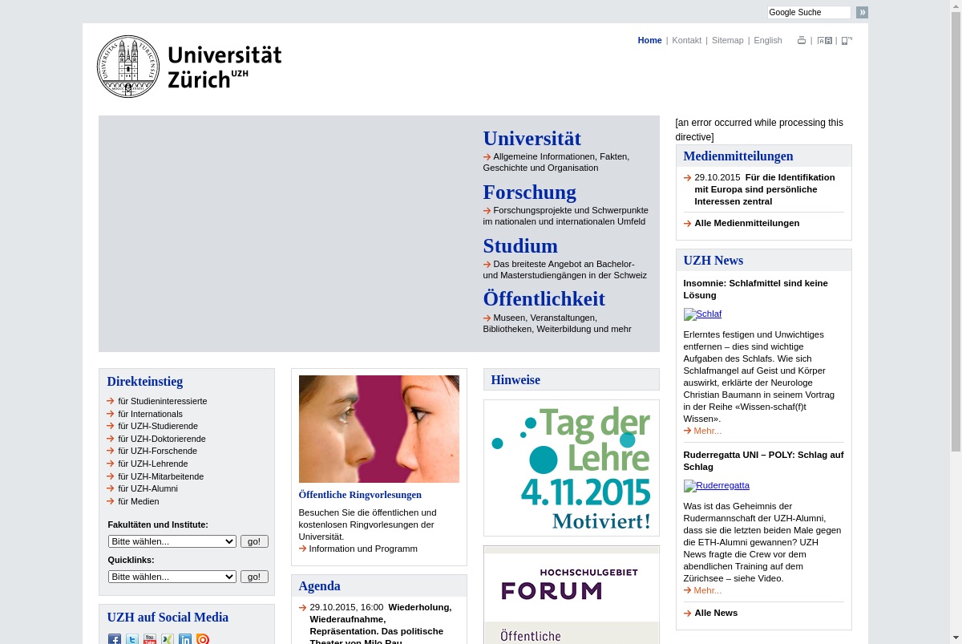Open the Alle News link
Screen dimensions: 962x644
(x=716, y=613)
